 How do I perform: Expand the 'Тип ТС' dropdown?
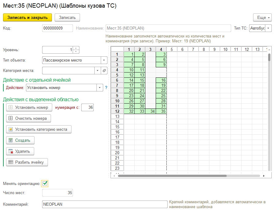[x=268, y=28]
